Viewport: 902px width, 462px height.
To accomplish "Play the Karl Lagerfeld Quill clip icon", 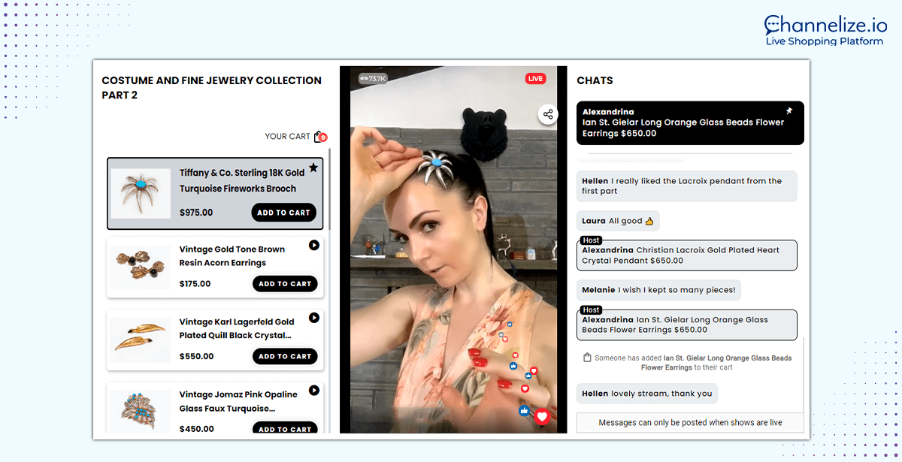I will pyautogui.click(x=314, y=318).
